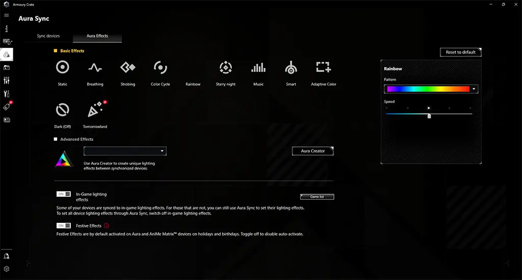
Task: Select the Music lighting effect
Action: click(258, 67)
